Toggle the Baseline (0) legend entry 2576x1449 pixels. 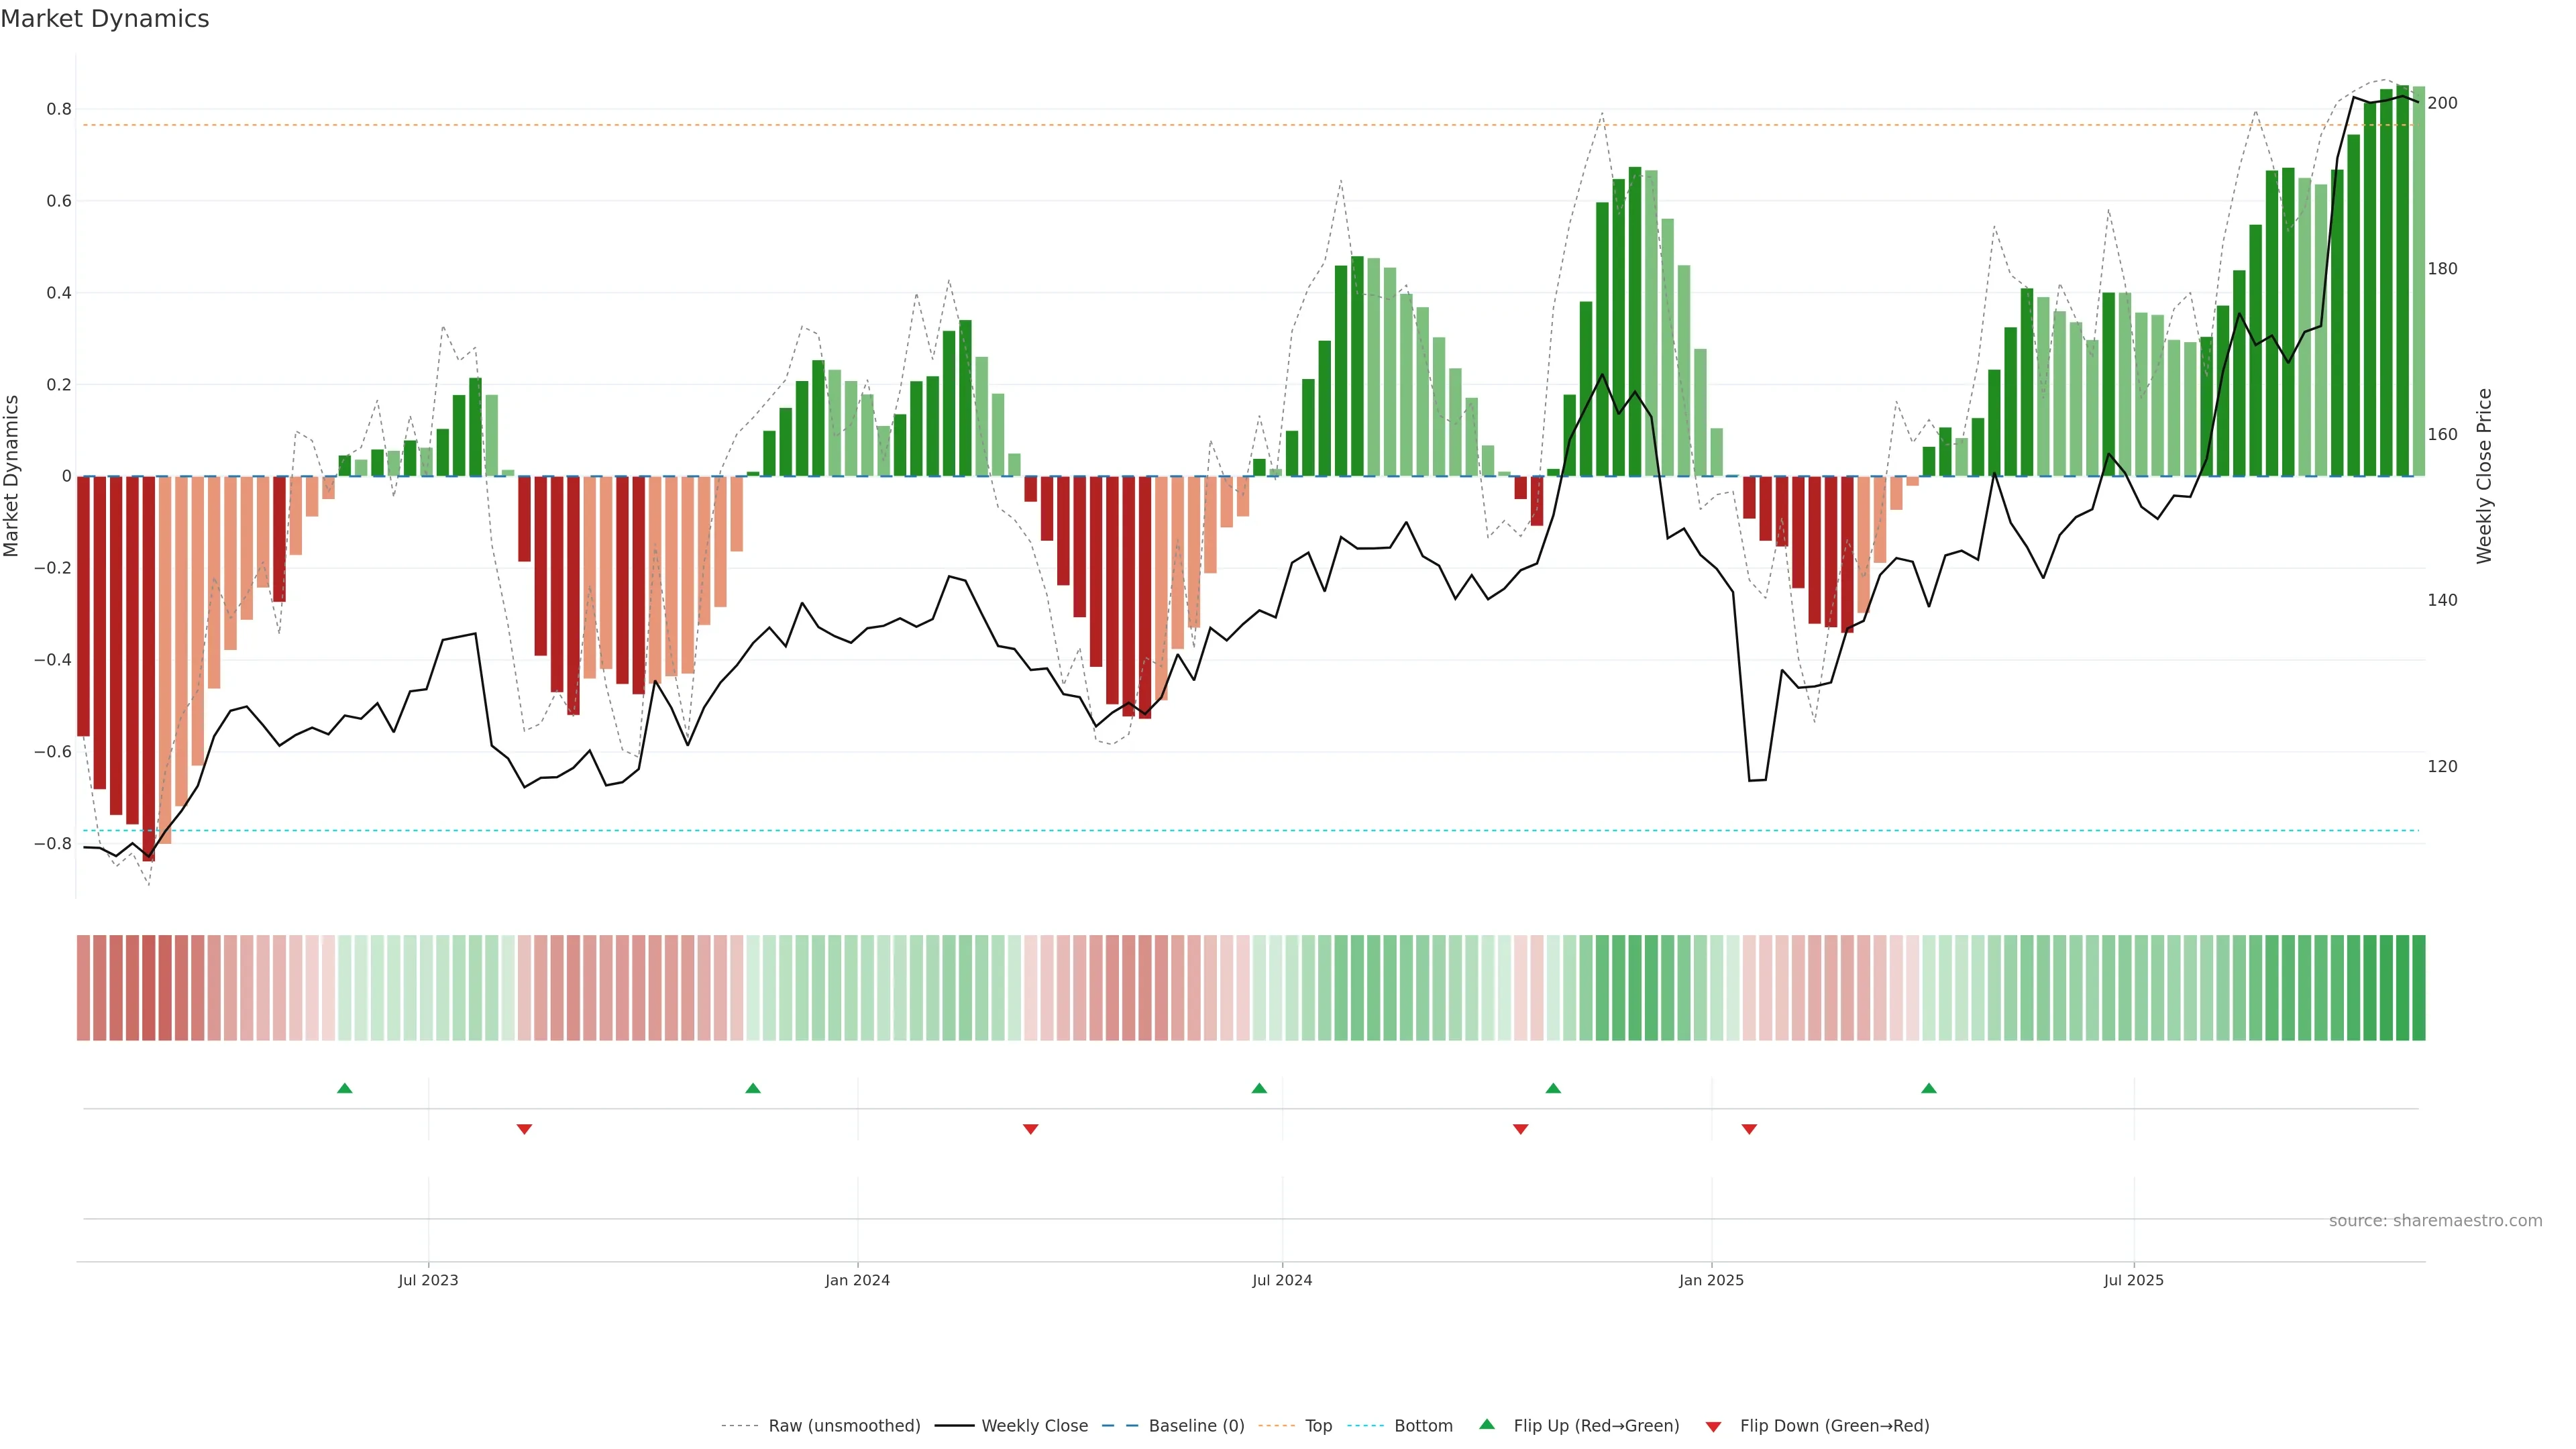[1196, 1426]
